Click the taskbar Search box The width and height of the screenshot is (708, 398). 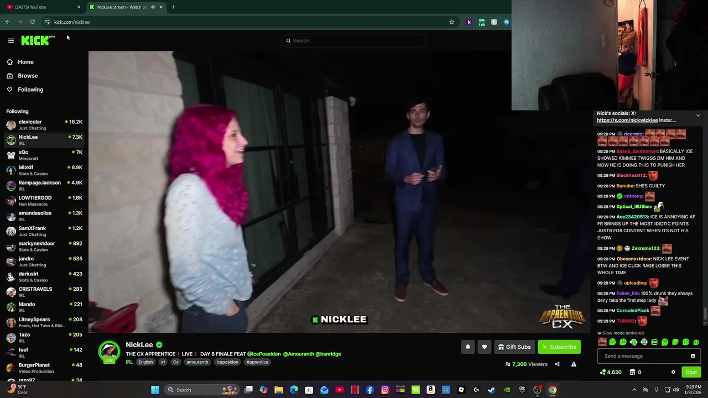click(201, 390)
